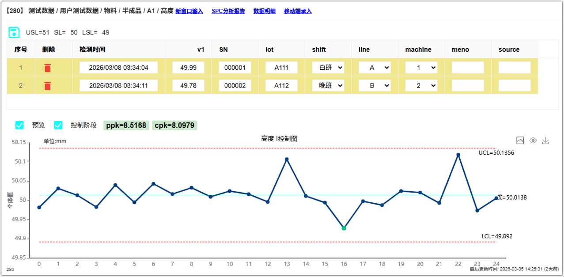This screenshot has height=277, width=564.
Task: Open shift dropdown showing 晚班
Action: click(x=328, y=86)
